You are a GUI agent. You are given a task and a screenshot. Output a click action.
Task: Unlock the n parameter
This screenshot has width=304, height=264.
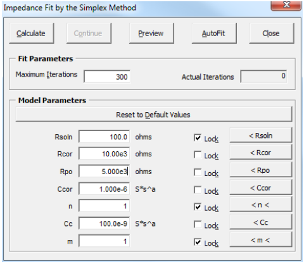198,207
